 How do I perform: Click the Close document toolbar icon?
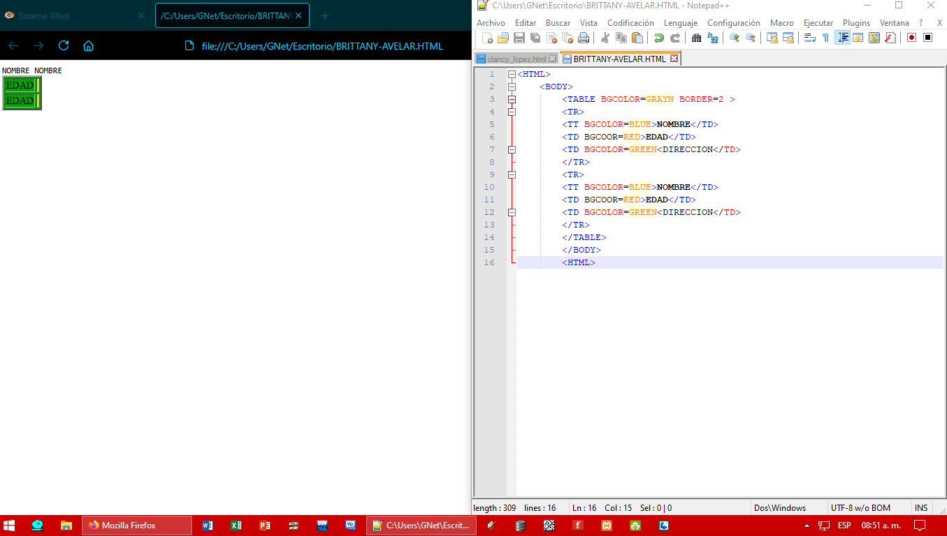click(551, 38)
